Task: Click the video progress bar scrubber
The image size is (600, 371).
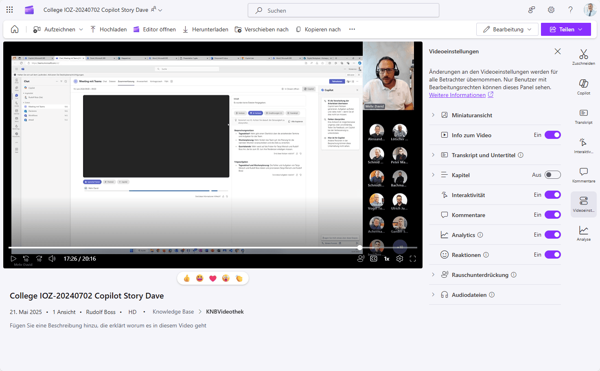Action: click(x=360, y=248)
